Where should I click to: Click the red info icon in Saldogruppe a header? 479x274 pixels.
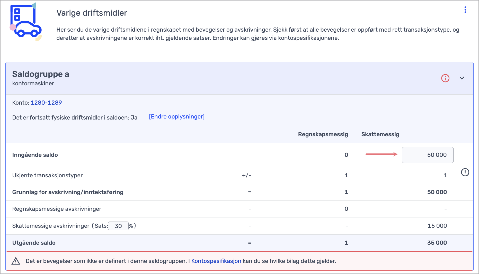(x=445, y=78)
